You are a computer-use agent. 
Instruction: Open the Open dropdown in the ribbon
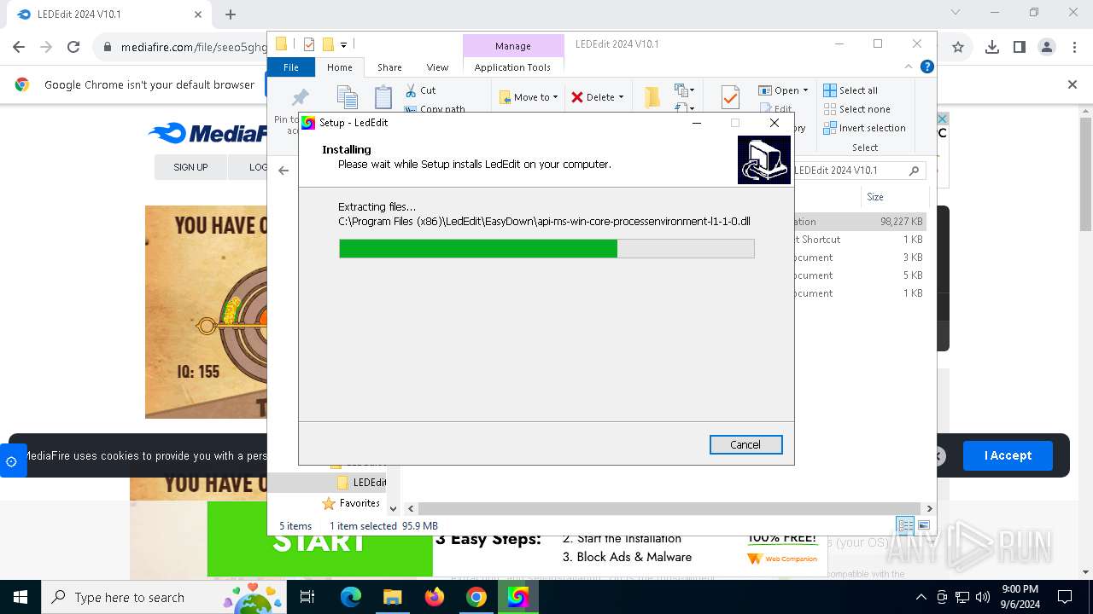(783, 90)
